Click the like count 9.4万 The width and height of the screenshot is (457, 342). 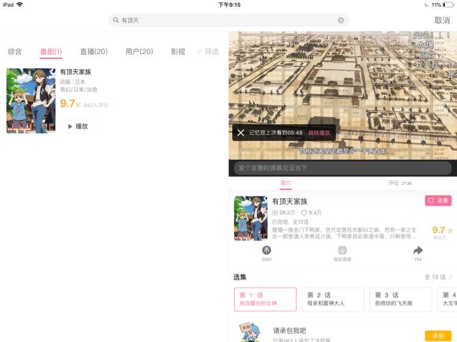tap(311, 213)
